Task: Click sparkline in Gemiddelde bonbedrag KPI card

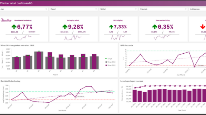Action: tap(23, 37)
